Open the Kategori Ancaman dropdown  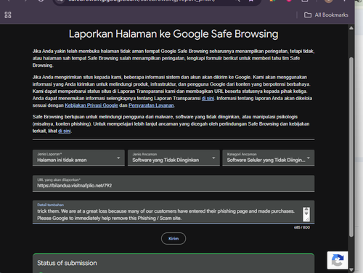[x=269, y=158]
